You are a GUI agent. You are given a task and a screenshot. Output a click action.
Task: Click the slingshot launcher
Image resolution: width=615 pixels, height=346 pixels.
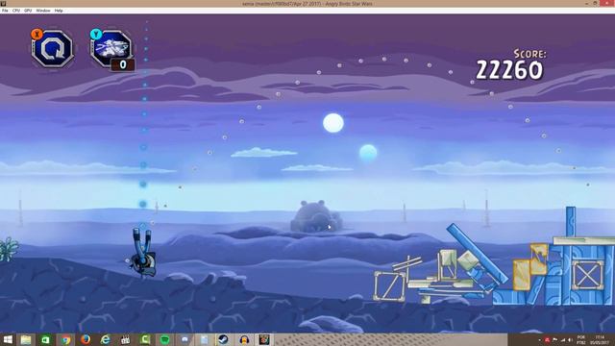(142, 252)
